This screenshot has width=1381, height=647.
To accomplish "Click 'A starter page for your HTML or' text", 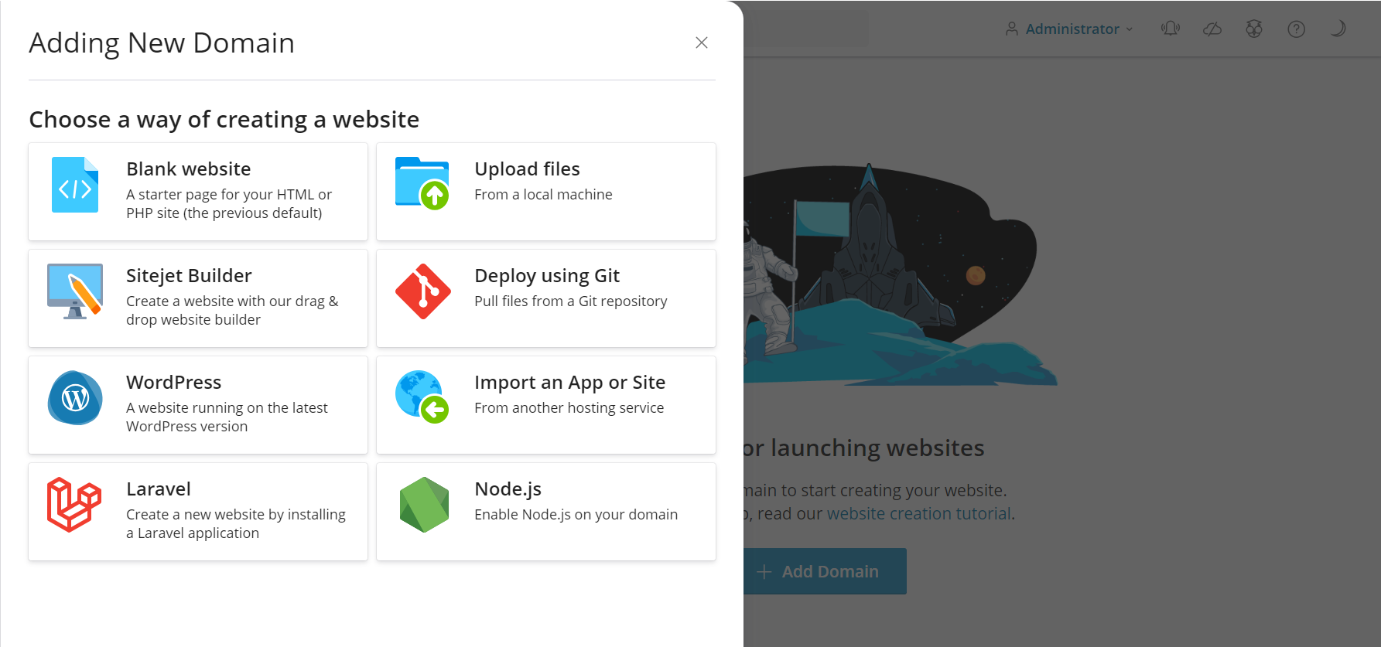I will 229,195.
